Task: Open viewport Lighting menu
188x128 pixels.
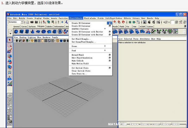Action: [x=32, y=37]
